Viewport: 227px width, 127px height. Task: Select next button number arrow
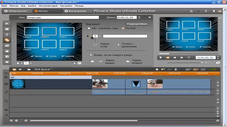[x=100, y=36]
